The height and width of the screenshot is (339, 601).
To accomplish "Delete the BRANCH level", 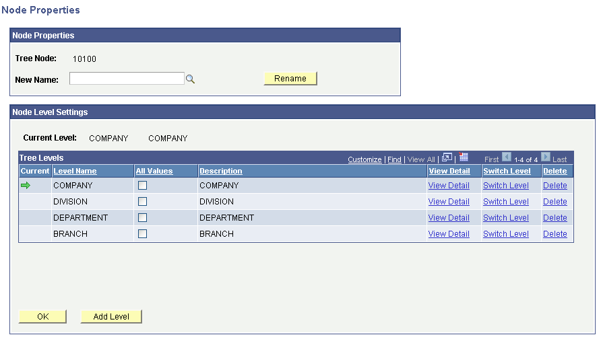I will coord(555,234).
